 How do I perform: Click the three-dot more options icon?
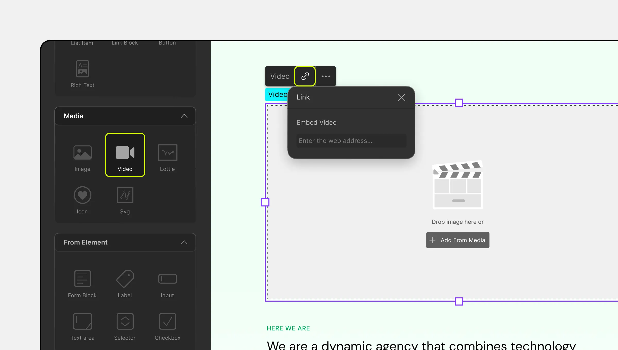(325, 76)
